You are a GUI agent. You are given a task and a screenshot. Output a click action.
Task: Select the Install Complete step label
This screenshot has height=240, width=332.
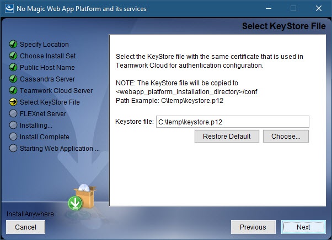tap(45, 137)
